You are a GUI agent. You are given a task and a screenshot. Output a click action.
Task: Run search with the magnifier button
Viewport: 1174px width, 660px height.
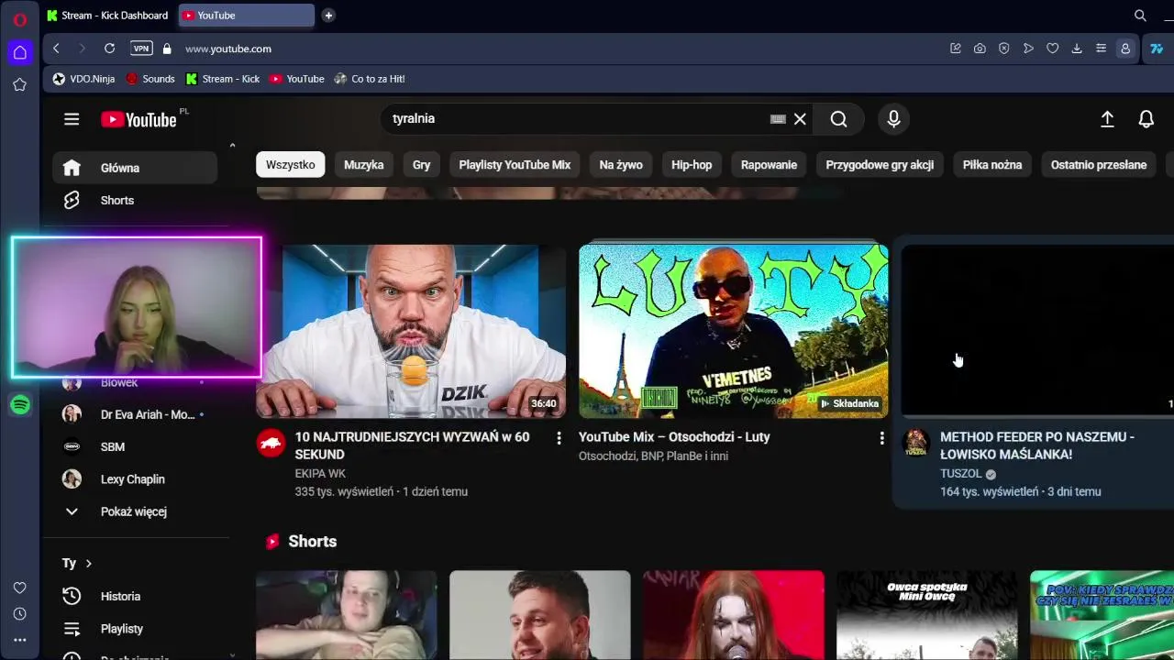(838, 119)
